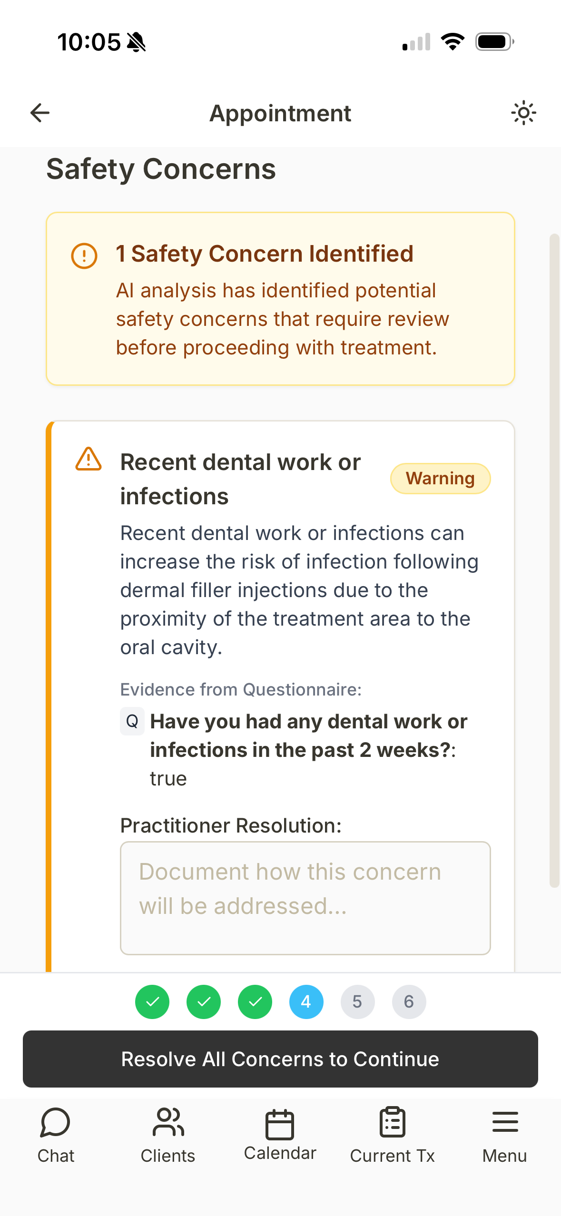The width and height of the screenshot is (561, 1216).
Task: Tap the Current Tx clipboard icon
Action: click(x=393, y=1123)
